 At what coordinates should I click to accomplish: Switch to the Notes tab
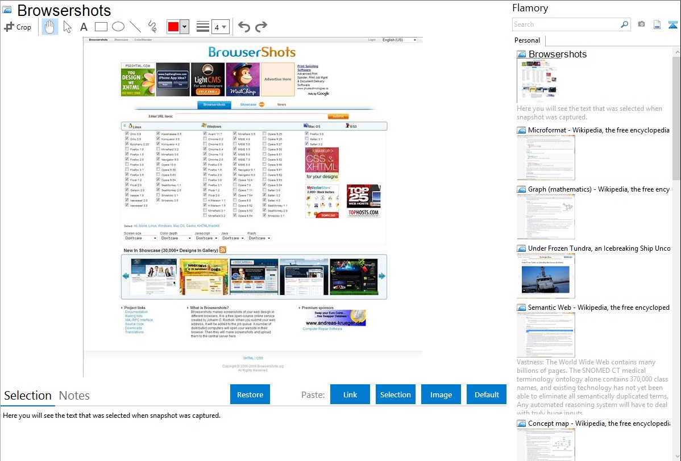tap(74, 396)
